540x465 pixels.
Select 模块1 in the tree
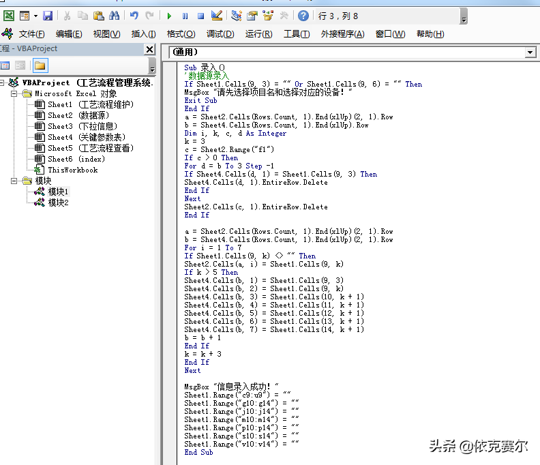point(58,192)
